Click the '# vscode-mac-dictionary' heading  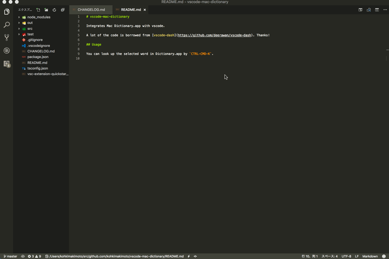point(108,16)
